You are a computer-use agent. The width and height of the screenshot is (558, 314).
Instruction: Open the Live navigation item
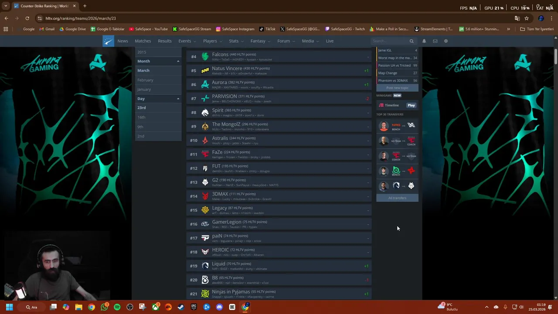[330, 41]
